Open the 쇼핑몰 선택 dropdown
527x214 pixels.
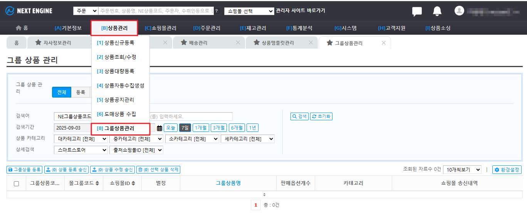(249, 11)
